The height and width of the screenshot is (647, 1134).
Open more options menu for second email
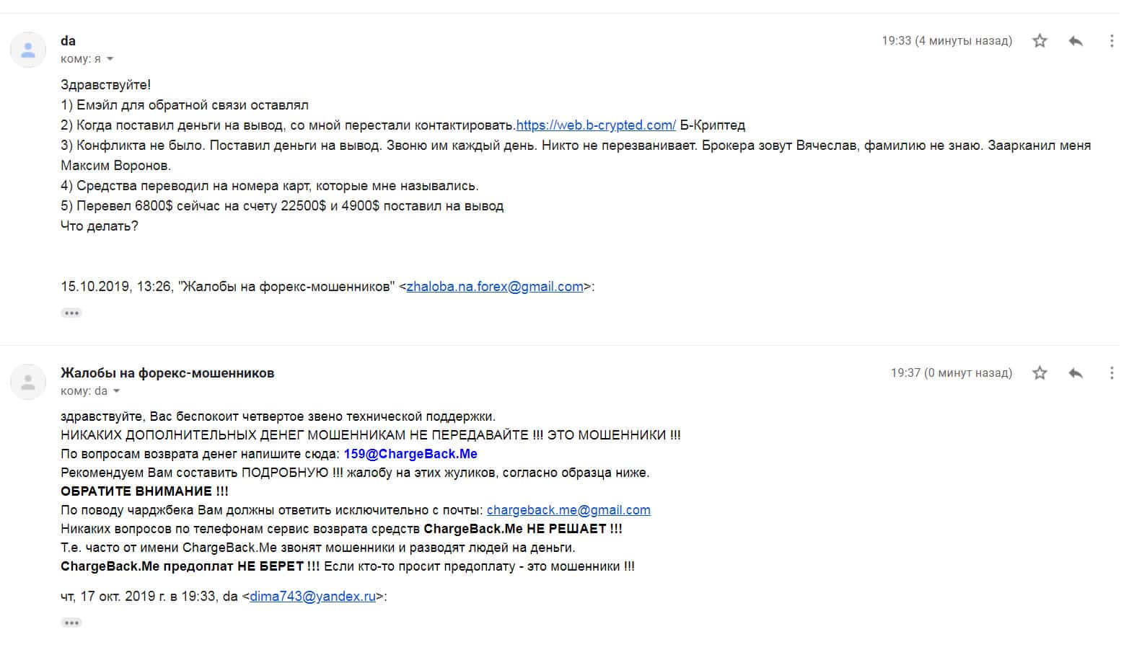point(1112,373)
